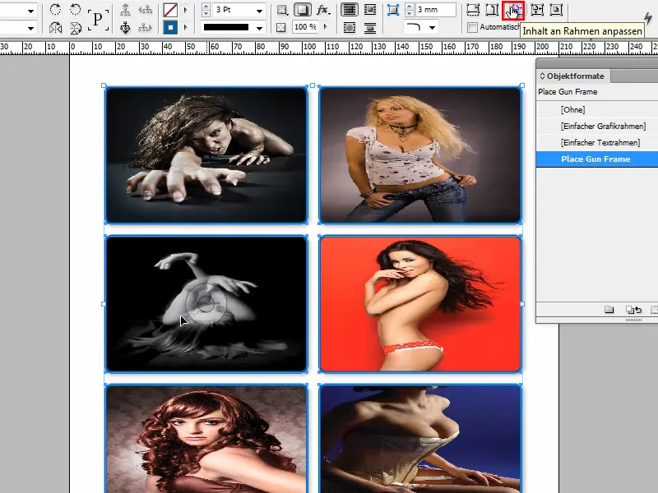The width and height of the screenshot is (658, 493).
Task: Click the fill swatch with red slash
Action: click(x=170, y=10)
